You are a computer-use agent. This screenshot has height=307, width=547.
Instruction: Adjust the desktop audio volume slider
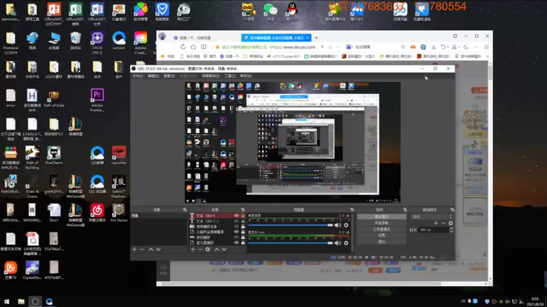[291, 225]
